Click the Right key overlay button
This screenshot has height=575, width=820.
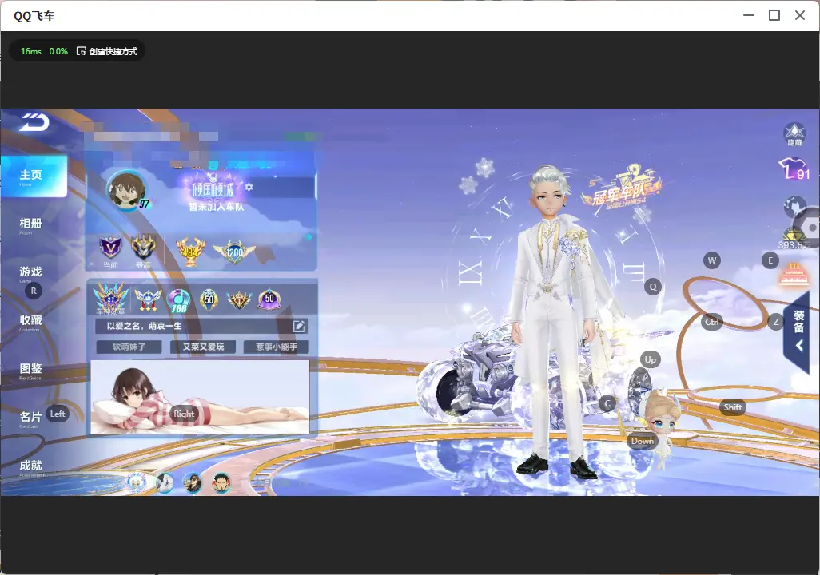[x=184, y=414]
